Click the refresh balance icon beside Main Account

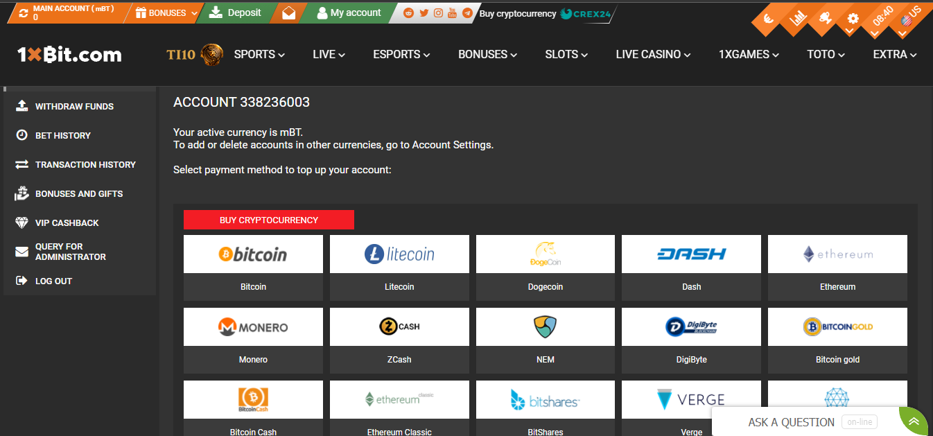24,13
